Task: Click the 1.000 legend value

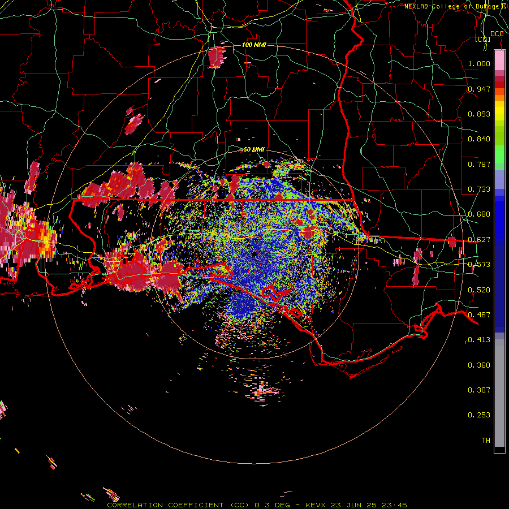Action: tap(479, 63)
